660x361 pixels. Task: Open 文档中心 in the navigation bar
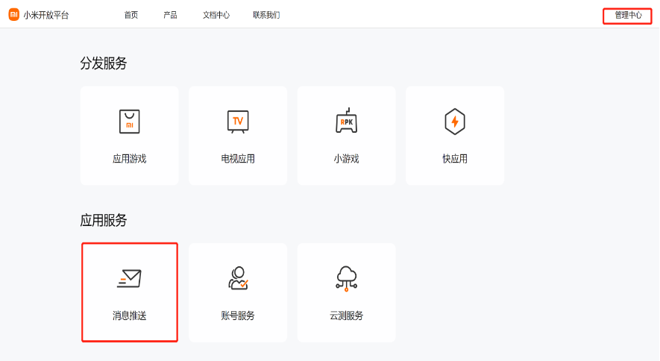[216, 15]
